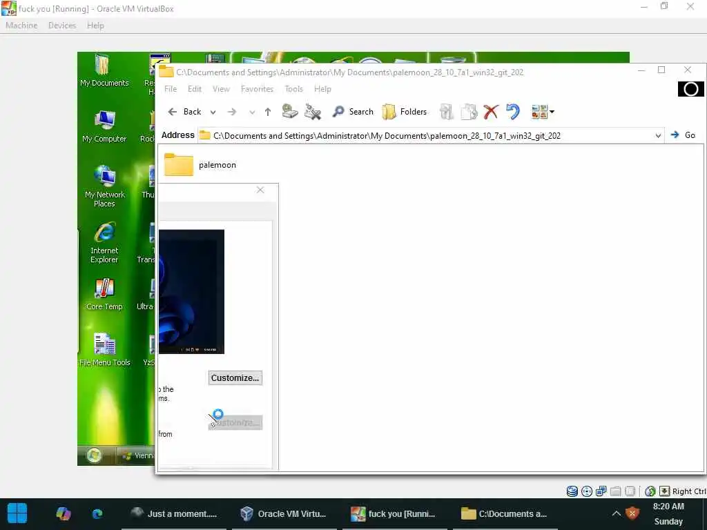Open the Copilot taskbar icon
Viewport: 707px width, 530px height.
click(x=63, y=513)
